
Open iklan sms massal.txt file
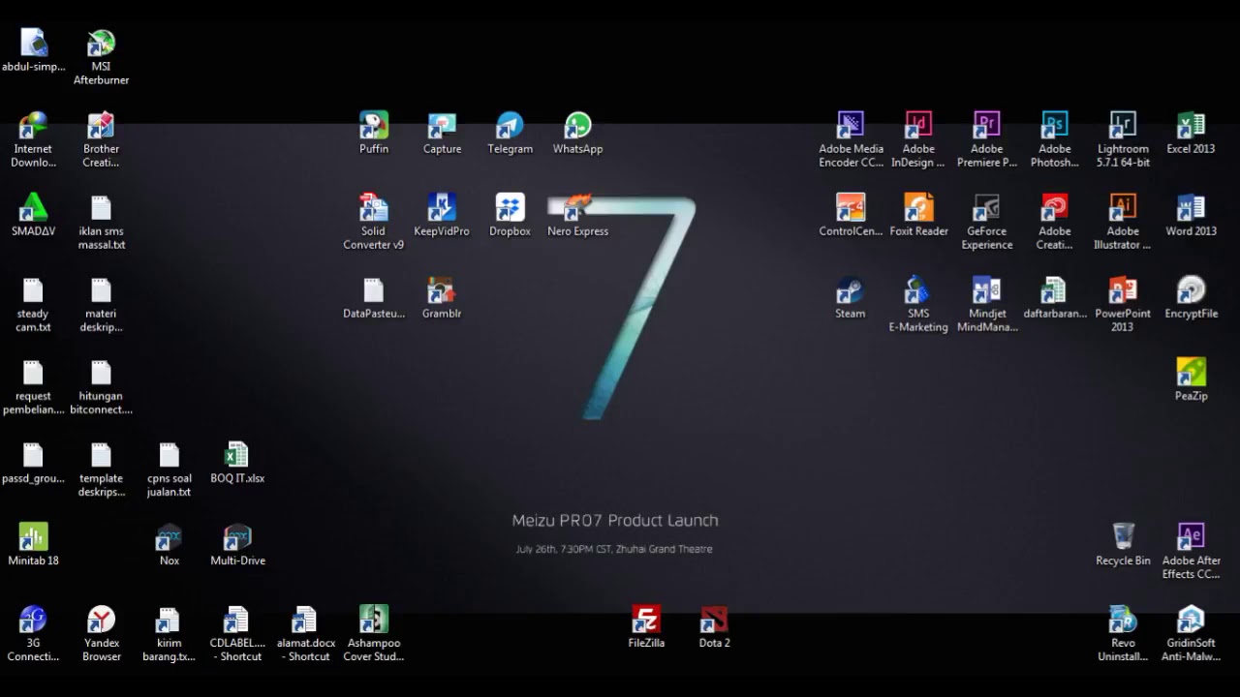click(x=101, y=208)
